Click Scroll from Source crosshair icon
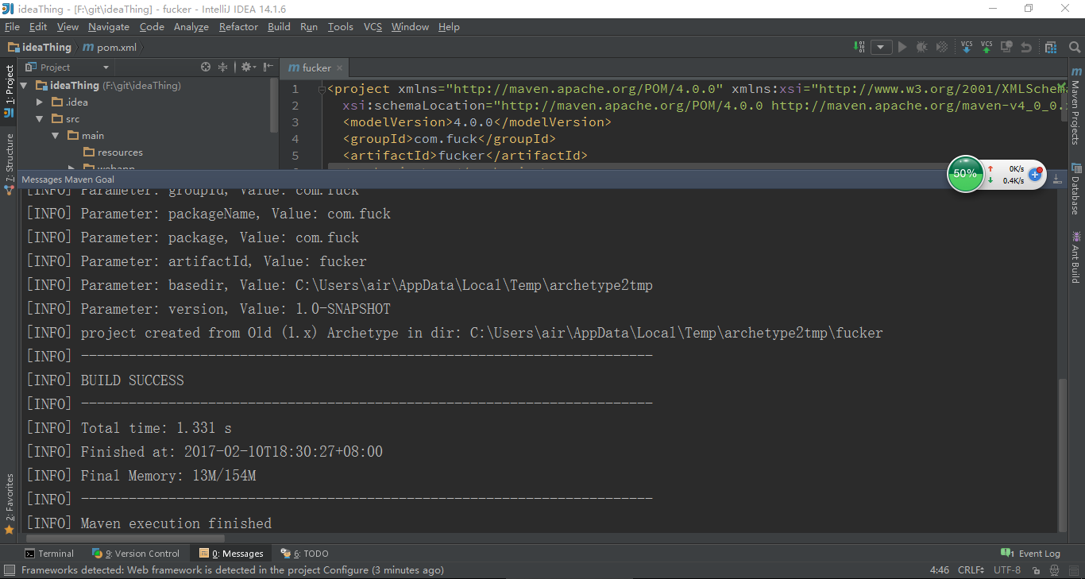The width and height of the screenshot is (1085, 579). coord(206,68)
